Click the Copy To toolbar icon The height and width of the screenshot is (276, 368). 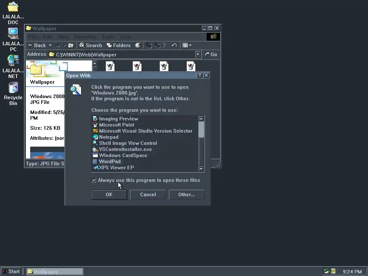[158, 45]
